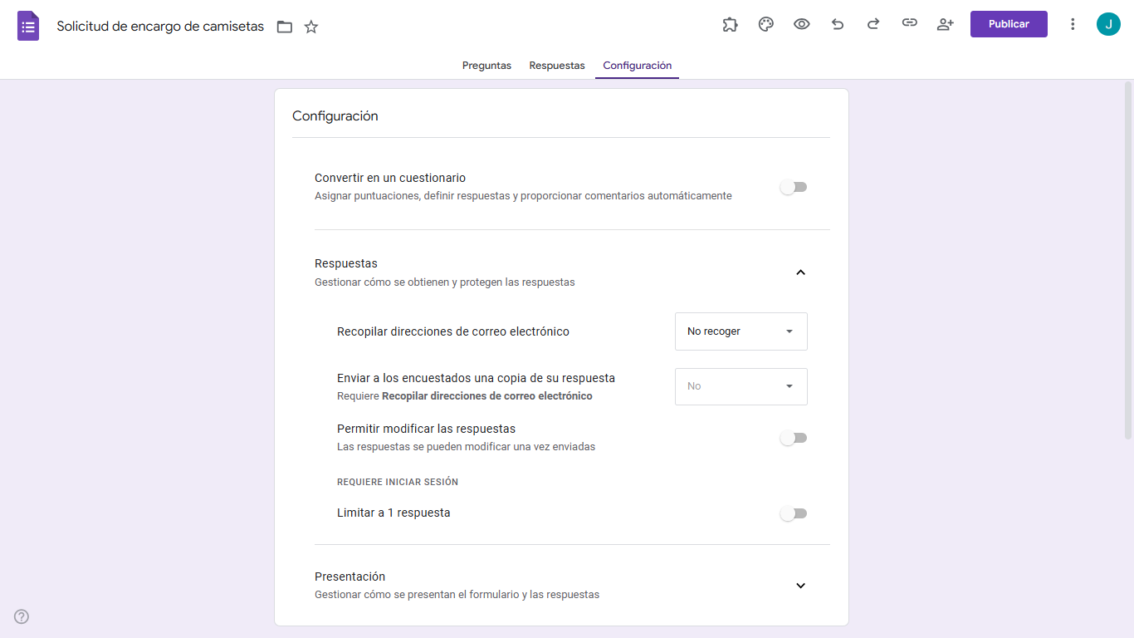The width and height of the screenshot is (1134, 638).
Task: Move form to folder icon
Action: [284, 27]
